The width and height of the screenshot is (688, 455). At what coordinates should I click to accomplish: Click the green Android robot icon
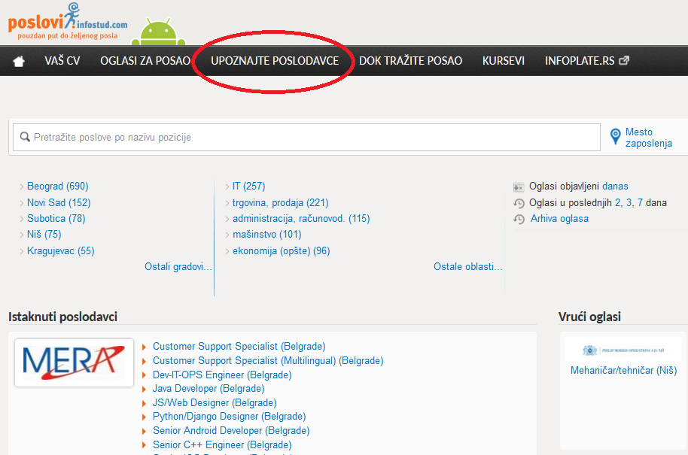point(157,31)
